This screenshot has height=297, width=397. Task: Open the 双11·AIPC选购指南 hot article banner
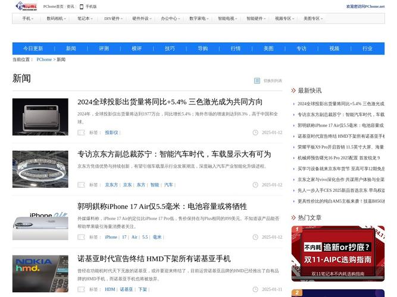(x=338, y=254)
